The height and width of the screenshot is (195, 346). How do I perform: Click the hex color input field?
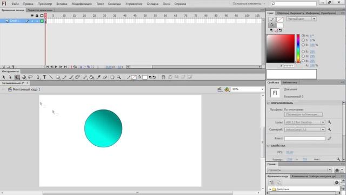(289, 66)
